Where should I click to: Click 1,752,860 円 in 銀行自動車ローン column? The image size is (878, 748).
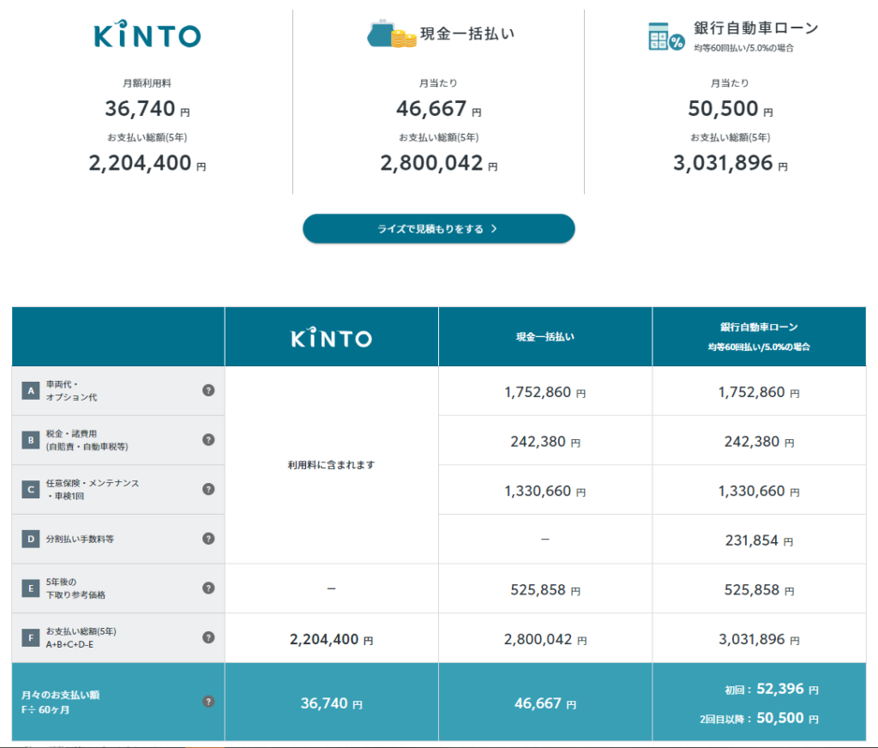pyautogui.click(x=759, y=392)
